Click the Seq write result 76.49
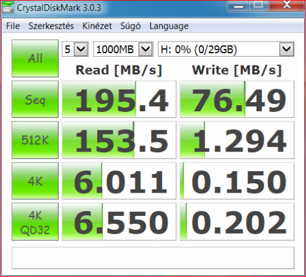Screen dimensions: 306x277 (x=237, y=99)
